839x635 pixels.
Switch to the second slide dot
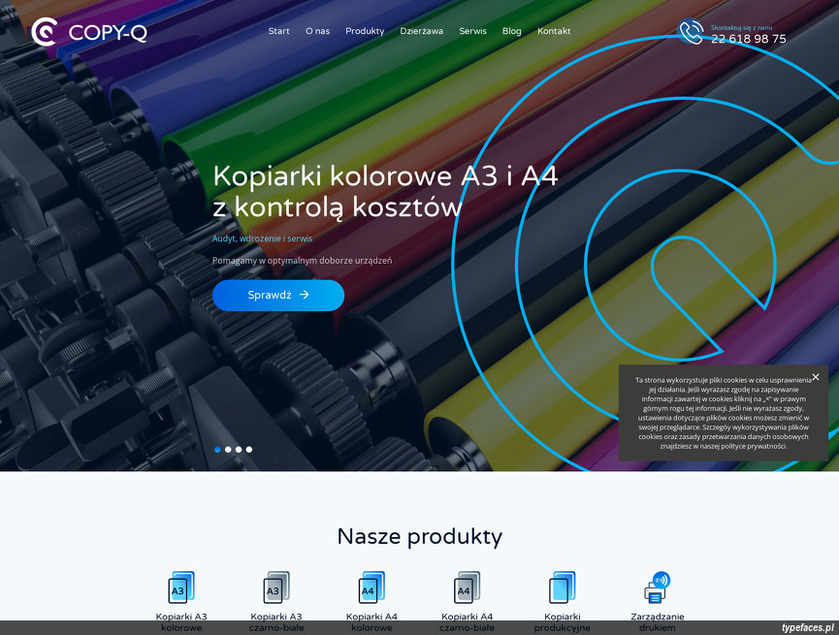(228, 449)
